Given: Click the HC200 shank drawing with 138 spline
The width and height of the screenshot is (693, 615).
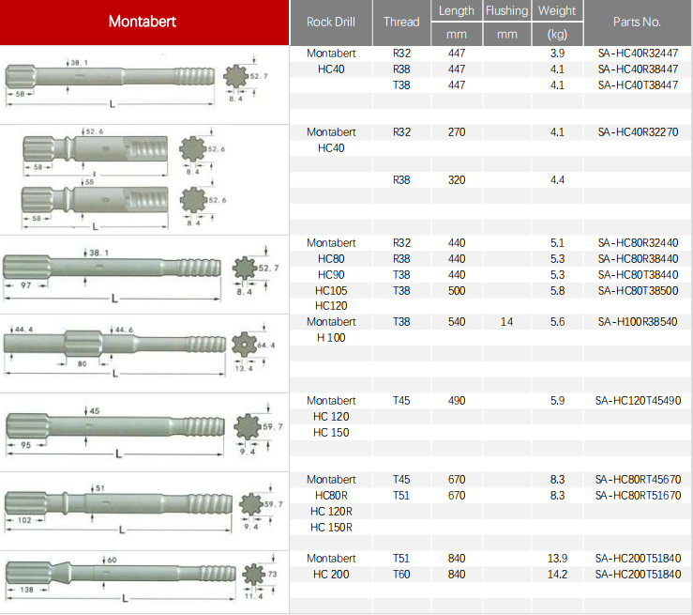Looking at the screenshot, I should (x=121, y=573).
